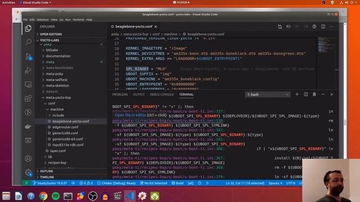Expand the meta-selftest folder
Viewport: 360px width, 202px height.
coord(57,80)
